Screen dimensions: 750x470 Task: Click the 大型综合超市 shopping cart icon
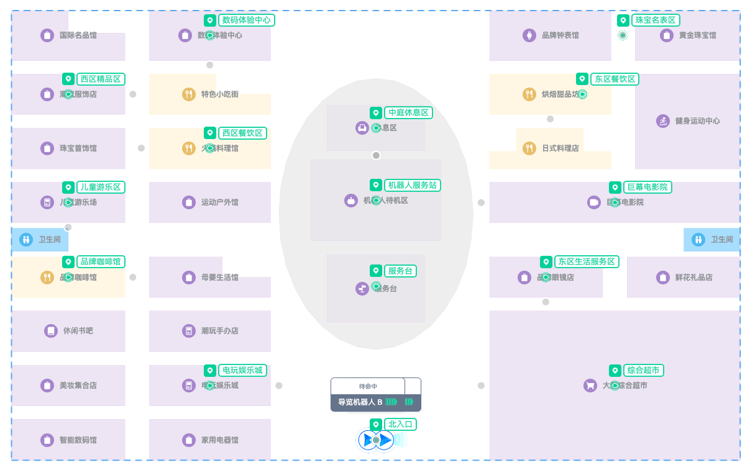point(590,386)
